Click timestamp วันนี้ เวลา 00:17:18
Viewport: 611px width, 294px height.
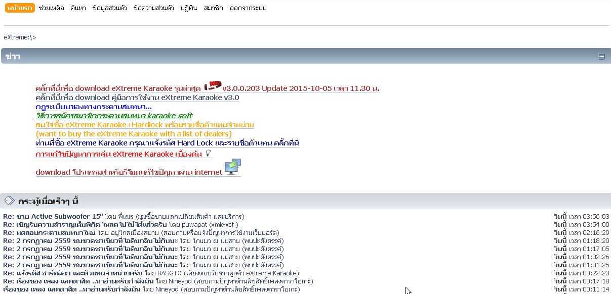[581, 281]
